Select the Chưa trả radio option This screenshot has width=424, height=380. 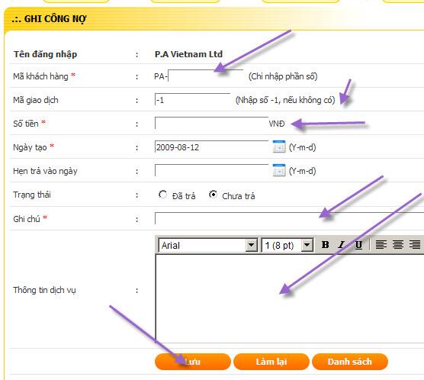213,195
